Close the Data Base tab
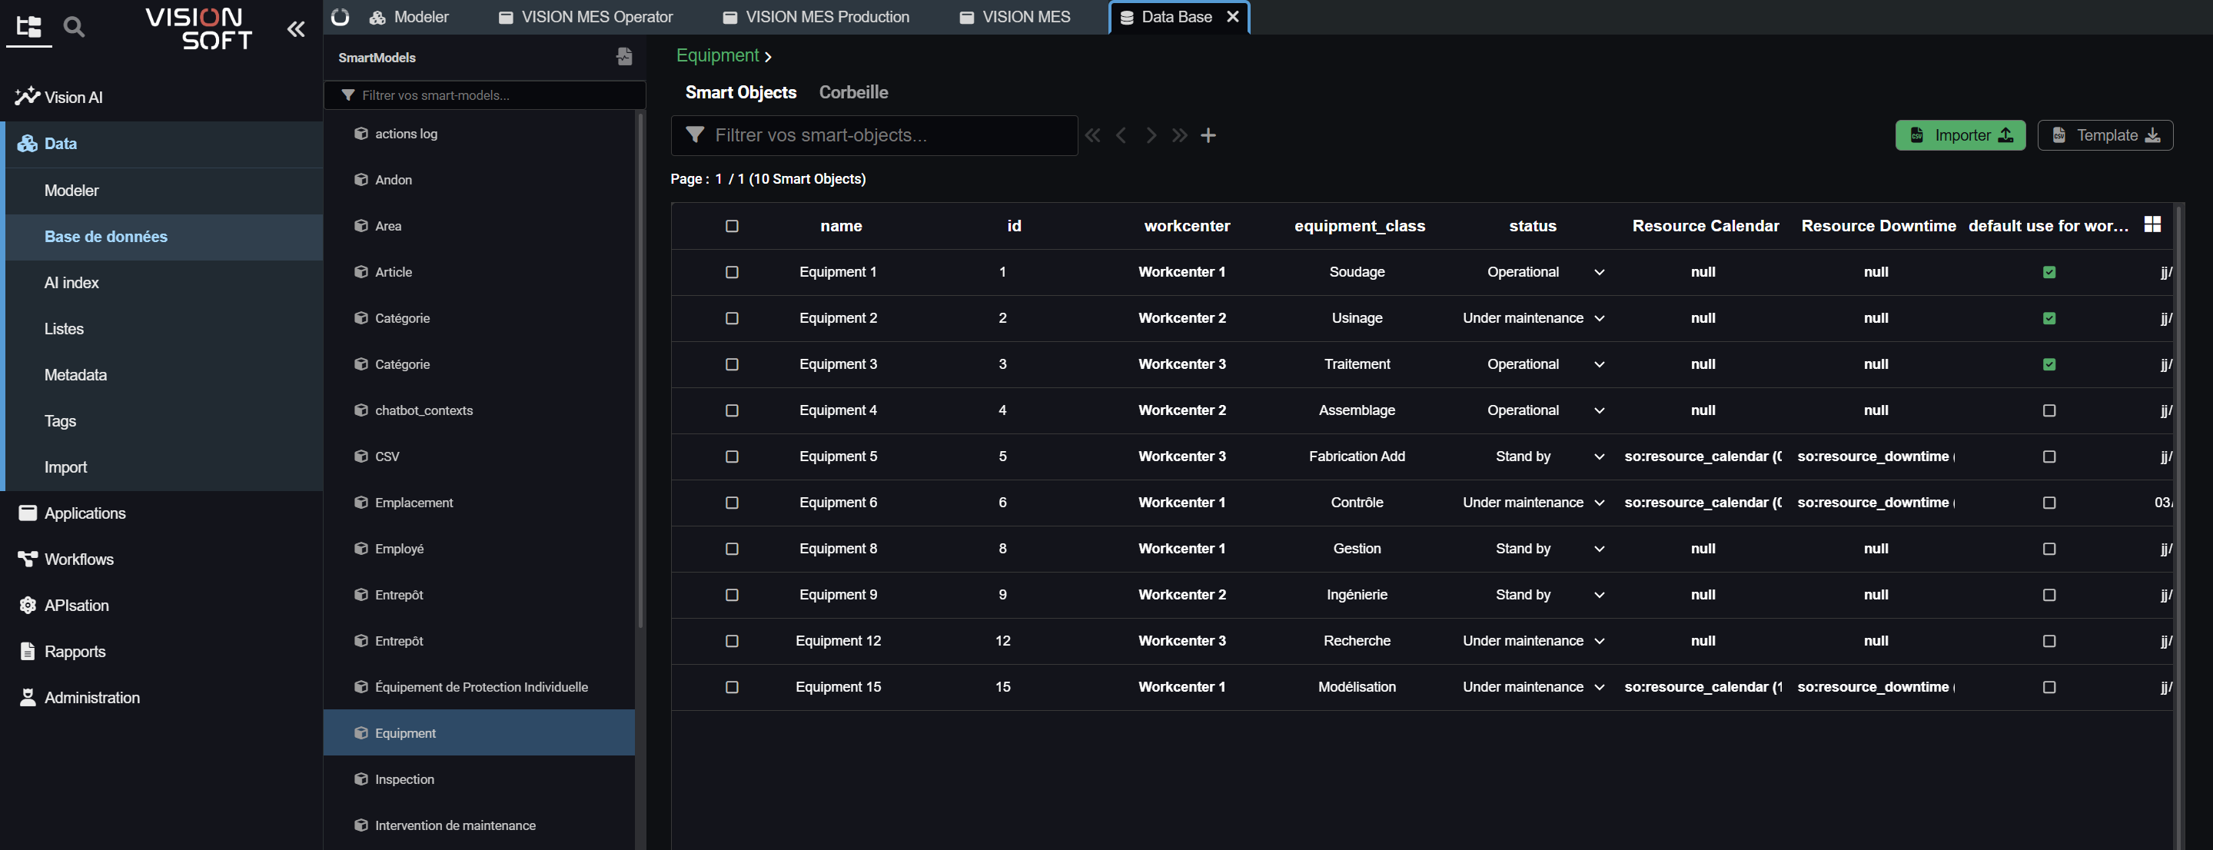Screen dimensions: 2213x850 [x=1233, y=17]
